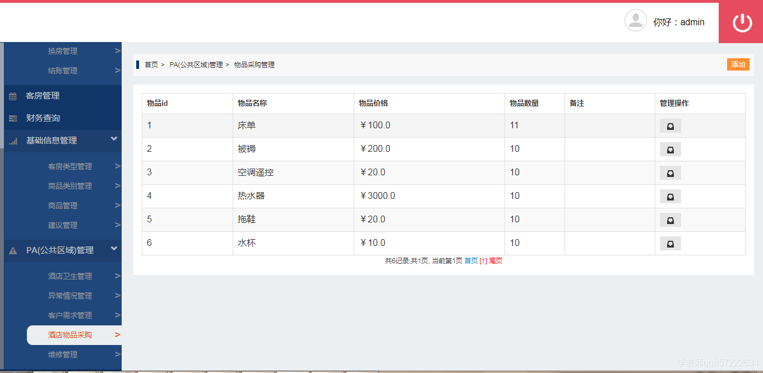The height and width of the screenshot is (373, 763).
Task: Click the orange 添加 button
Action: point(738,64)
